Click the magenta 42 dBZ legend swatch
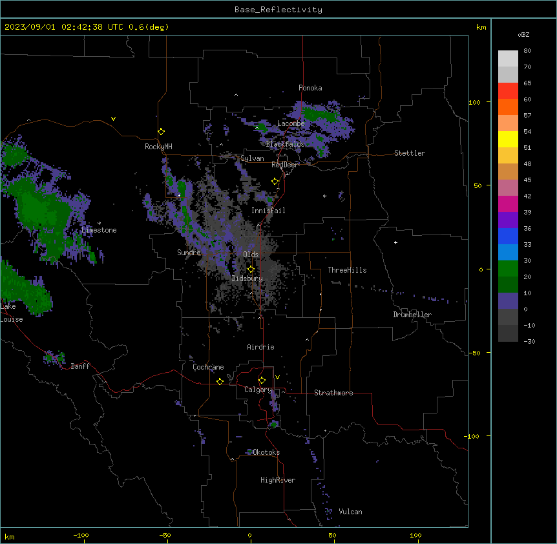The height and width of the screenshot is (544, 557). click(508, 204)
